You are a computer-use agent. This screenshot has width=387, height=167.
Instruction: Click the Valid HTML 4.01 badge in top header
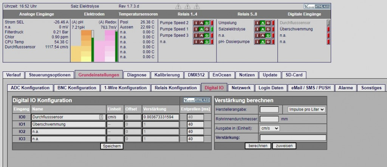tap(317, 6)
